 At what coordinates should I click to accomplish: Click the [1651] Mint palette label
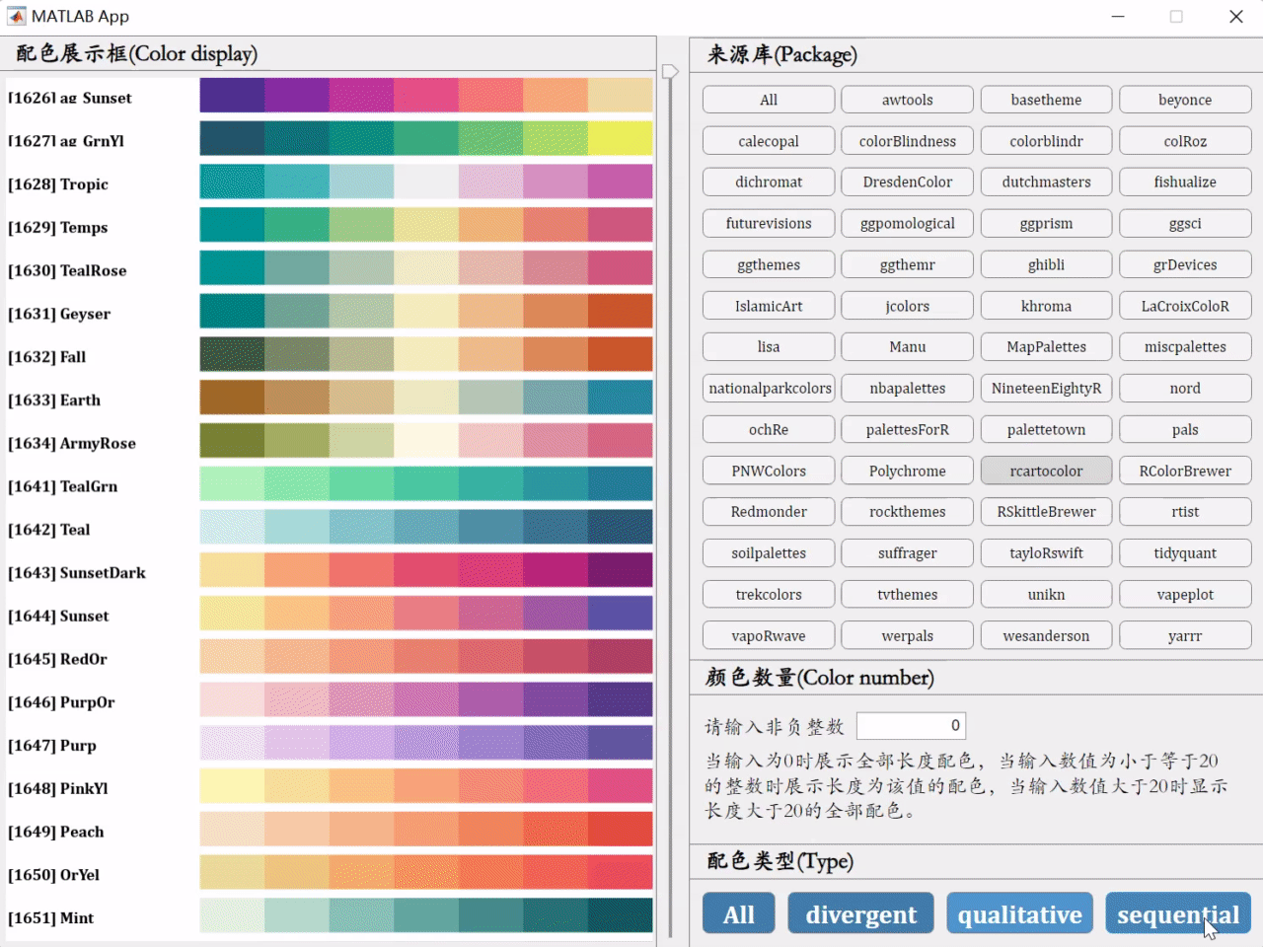[x=51, y=918]
